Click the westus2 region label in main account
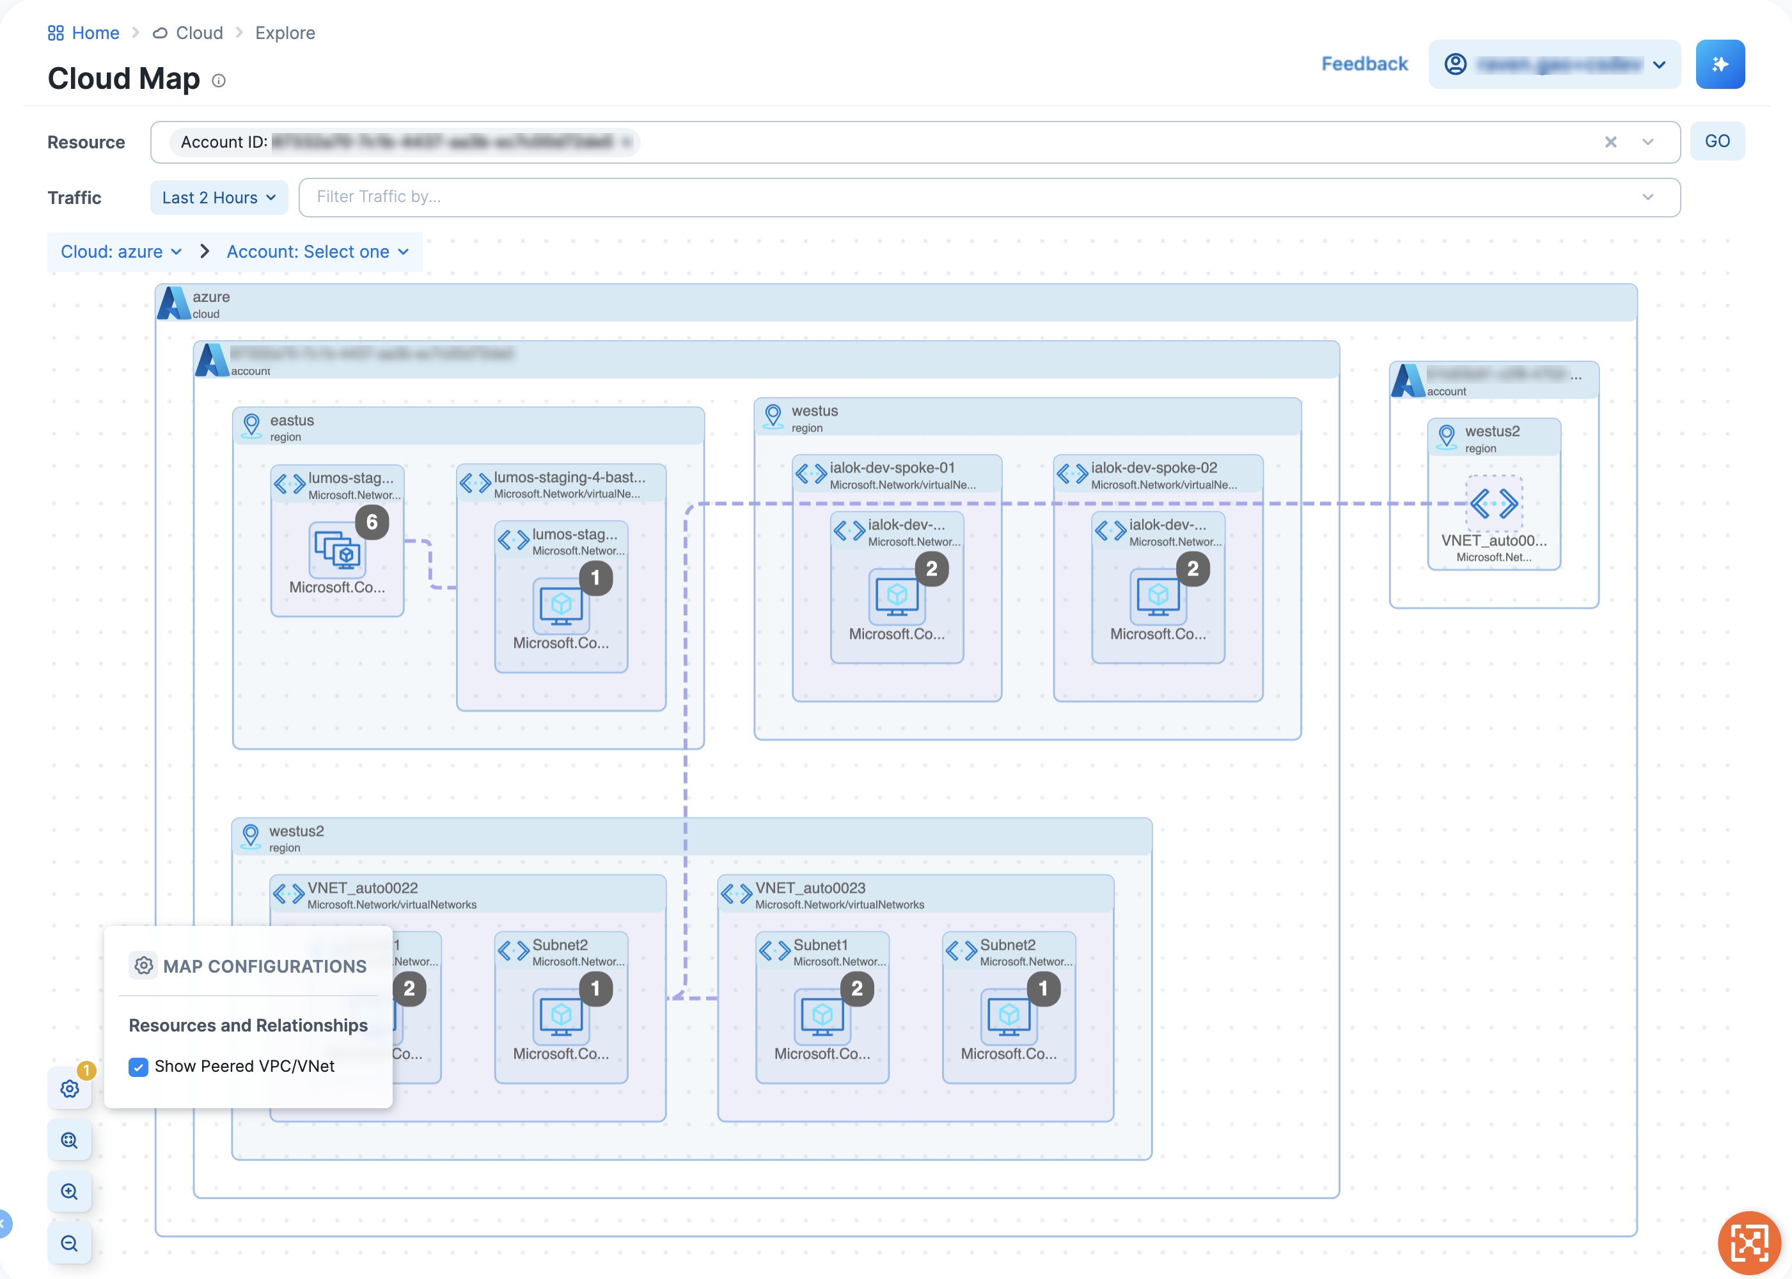1792x1279 pixels. pos(296,831)
